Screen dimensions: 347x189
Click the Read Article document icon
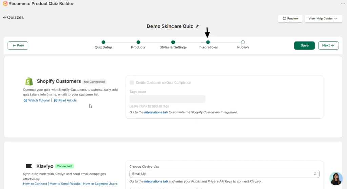coord(56,100)
